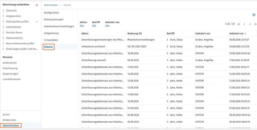Click Änderung für date 06.05.2026
257x130 pixels.
[x=133, y=60]
